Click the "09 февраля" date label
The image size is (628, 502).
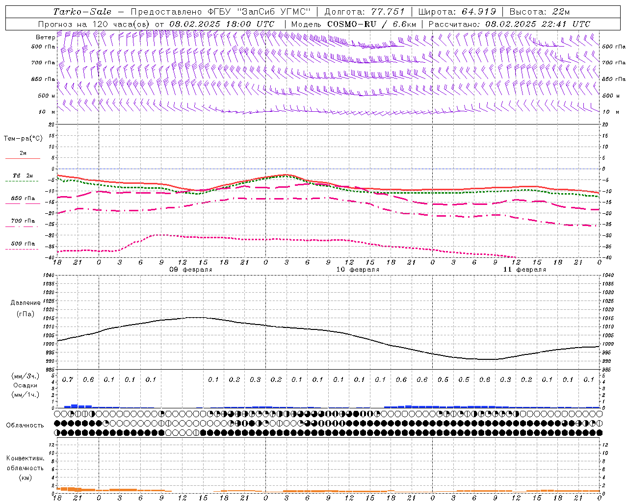191,270
